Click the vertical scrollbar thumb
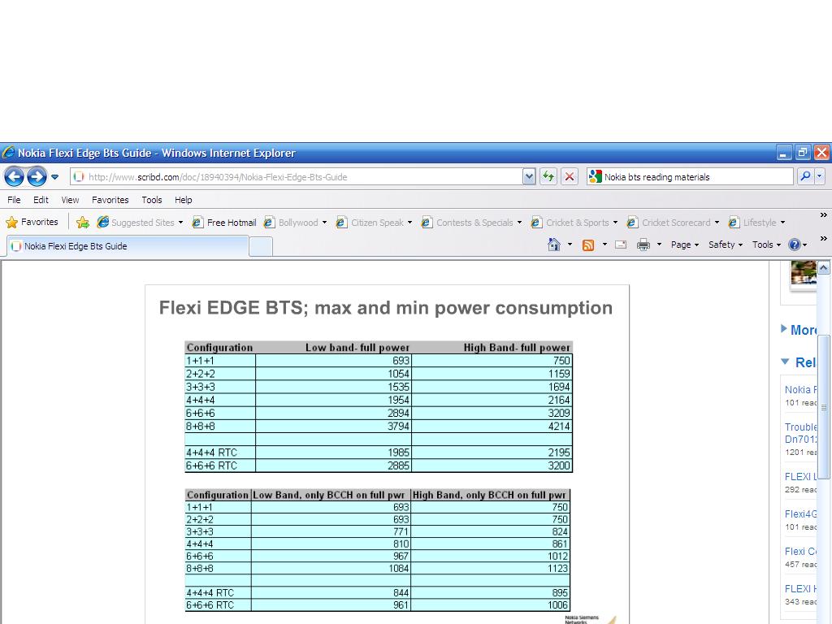832x624 pixels. point(823,406)
